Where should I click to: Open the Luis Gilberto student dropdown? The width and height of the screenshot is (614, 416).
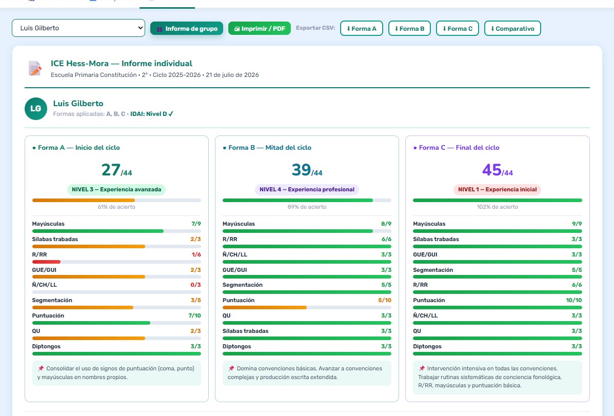point(78,28)
